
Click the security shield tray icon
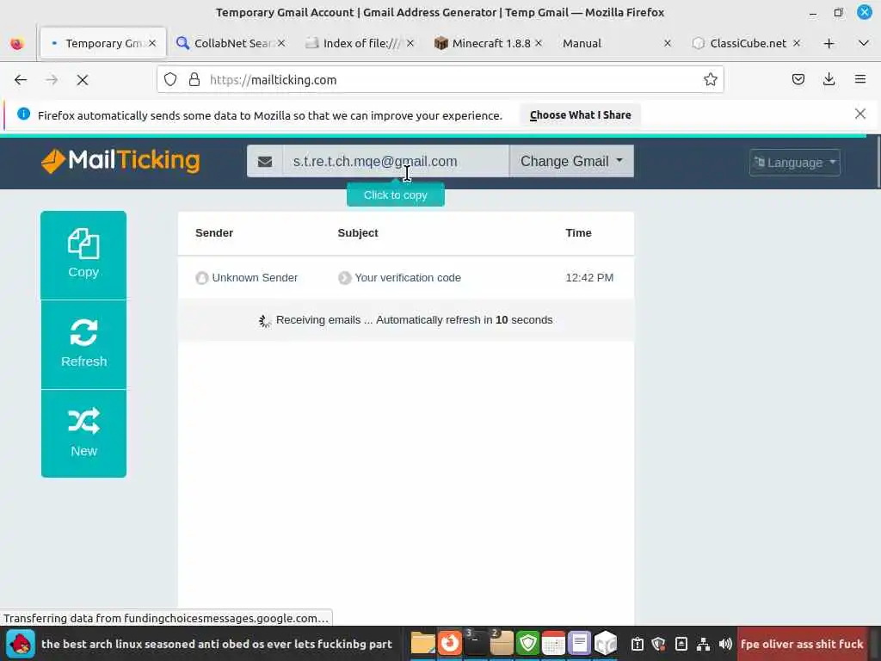658,644
